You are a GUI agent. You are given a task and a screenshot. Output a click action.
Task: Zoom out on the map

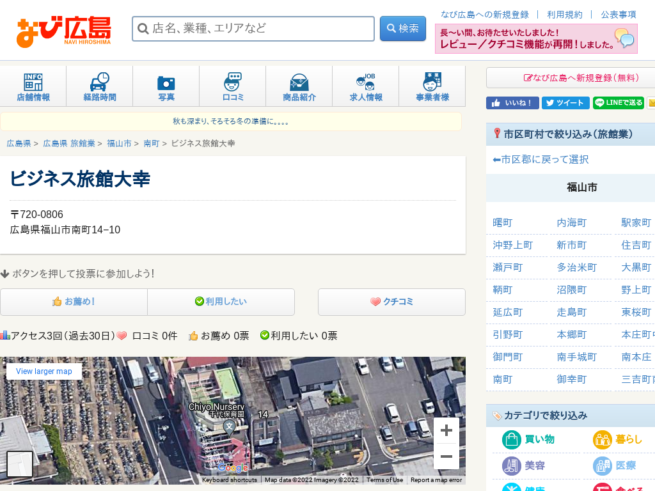[446, 456]
